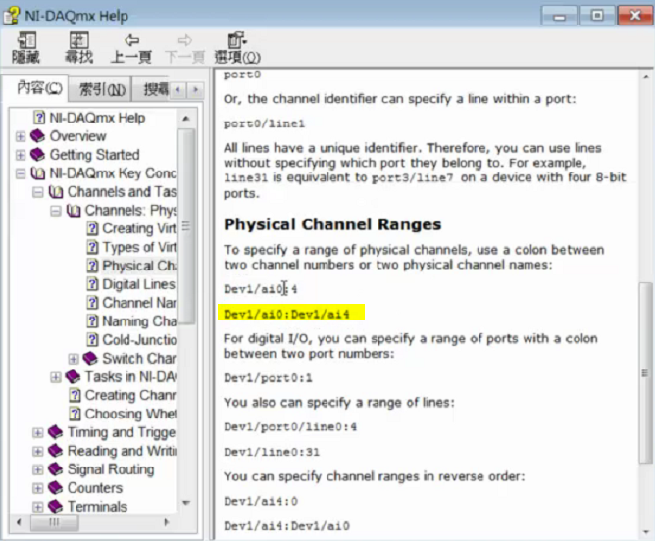The width and height of the screenshot is (655, 541).
Task: Collapse the Channels and Tasks node
Action: pos(37,192)
